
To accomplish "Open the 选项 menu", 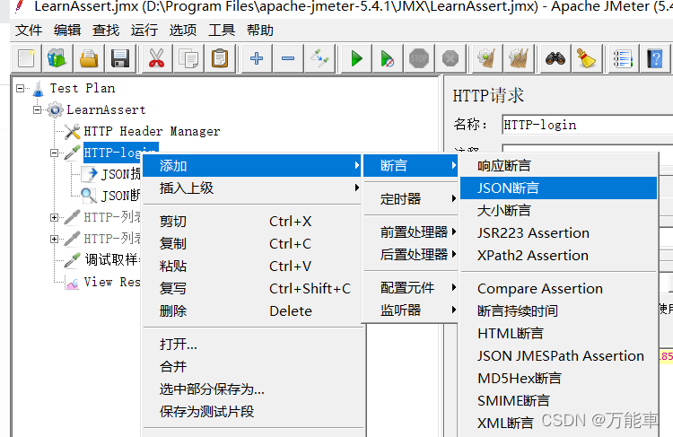I will 183,31.
